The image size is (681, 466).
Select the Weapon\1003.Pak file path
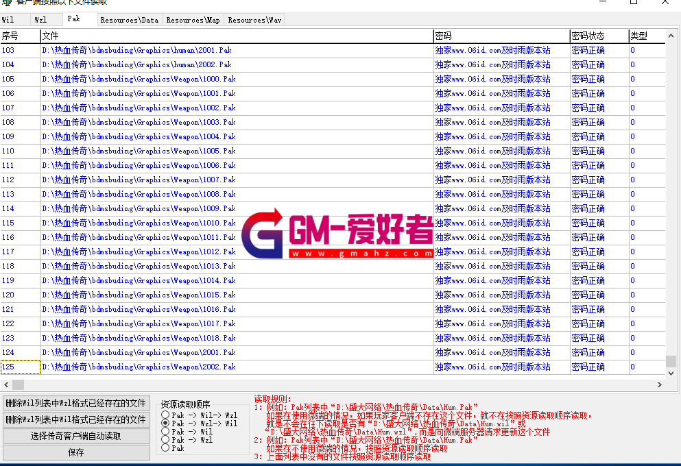(x=139, y=123)
